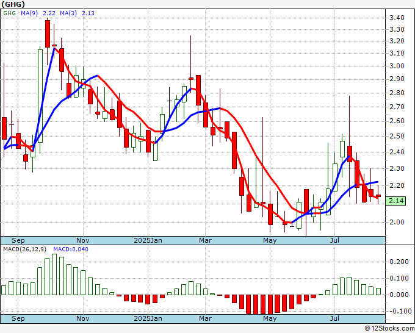Click the 3.10 price axis label

397,53
